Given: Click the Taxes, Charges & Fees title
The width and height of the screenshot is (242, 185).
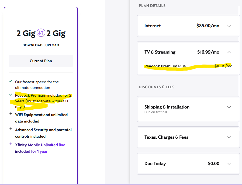Looking at the screenshot, I should (166, 137).
